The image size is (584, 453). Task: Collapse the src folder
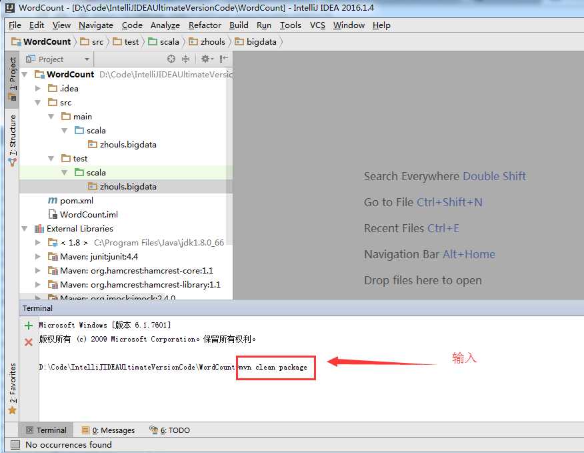[37, 103]
